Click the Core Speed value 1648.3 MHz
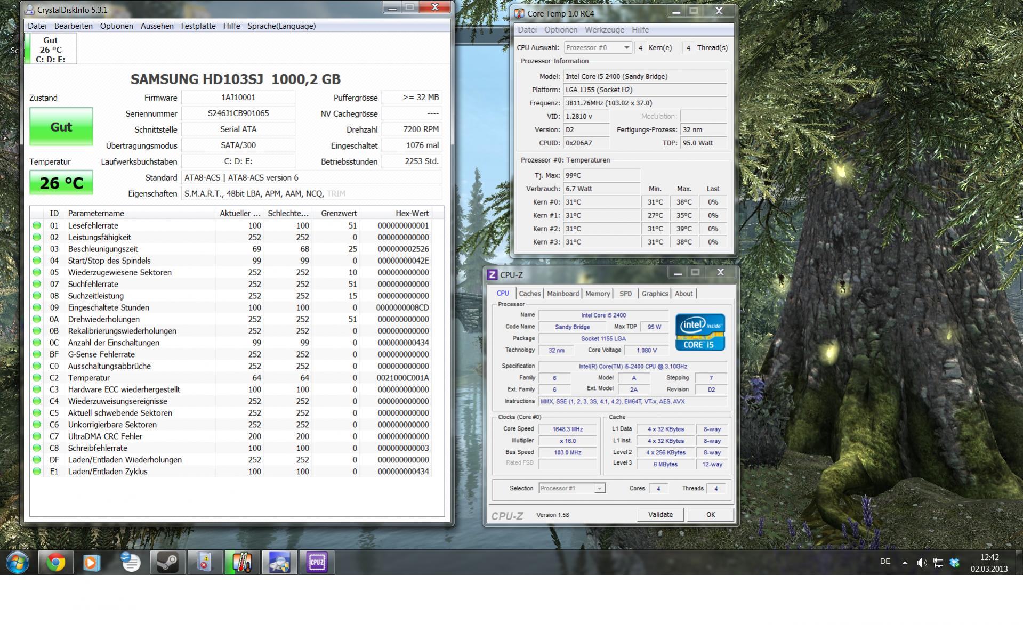Viewport: 1023px width, 625px height. coord(568,429)
